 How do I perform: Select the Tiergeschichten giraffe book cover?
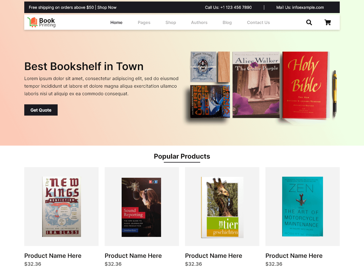pyautogui.click(x=222, y=207)
